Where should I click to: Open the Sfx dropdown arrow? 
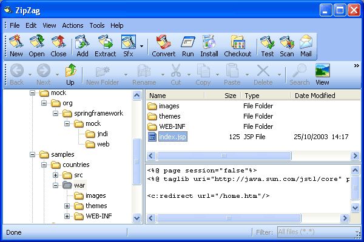pyautogui.click(x=142, y=46)
